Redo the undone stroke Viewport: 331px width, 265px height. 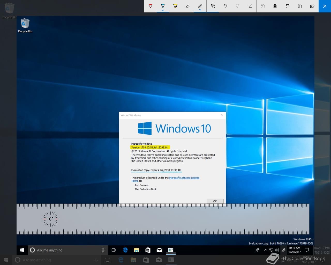tap(238, 6)
